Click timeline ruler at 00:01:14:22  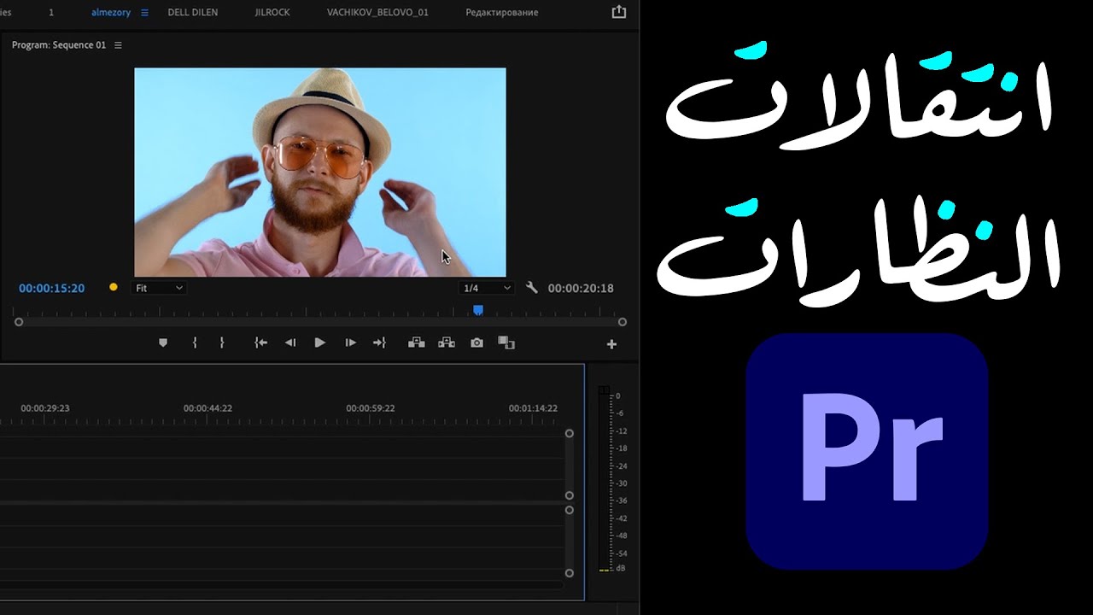[533, 408]
